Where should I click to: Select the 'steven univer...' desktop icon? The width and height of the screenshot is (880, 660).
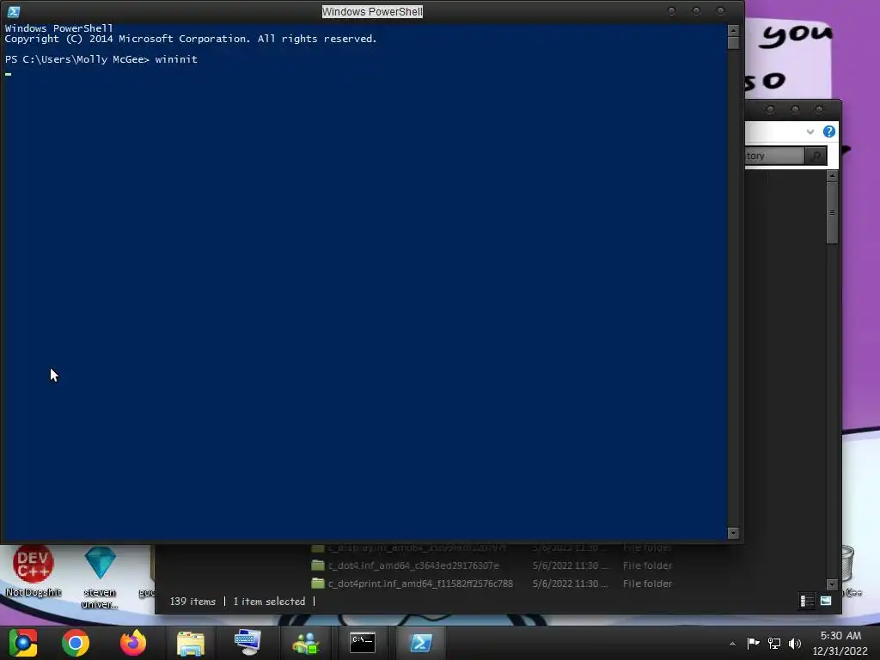click(x=100, y=577)
